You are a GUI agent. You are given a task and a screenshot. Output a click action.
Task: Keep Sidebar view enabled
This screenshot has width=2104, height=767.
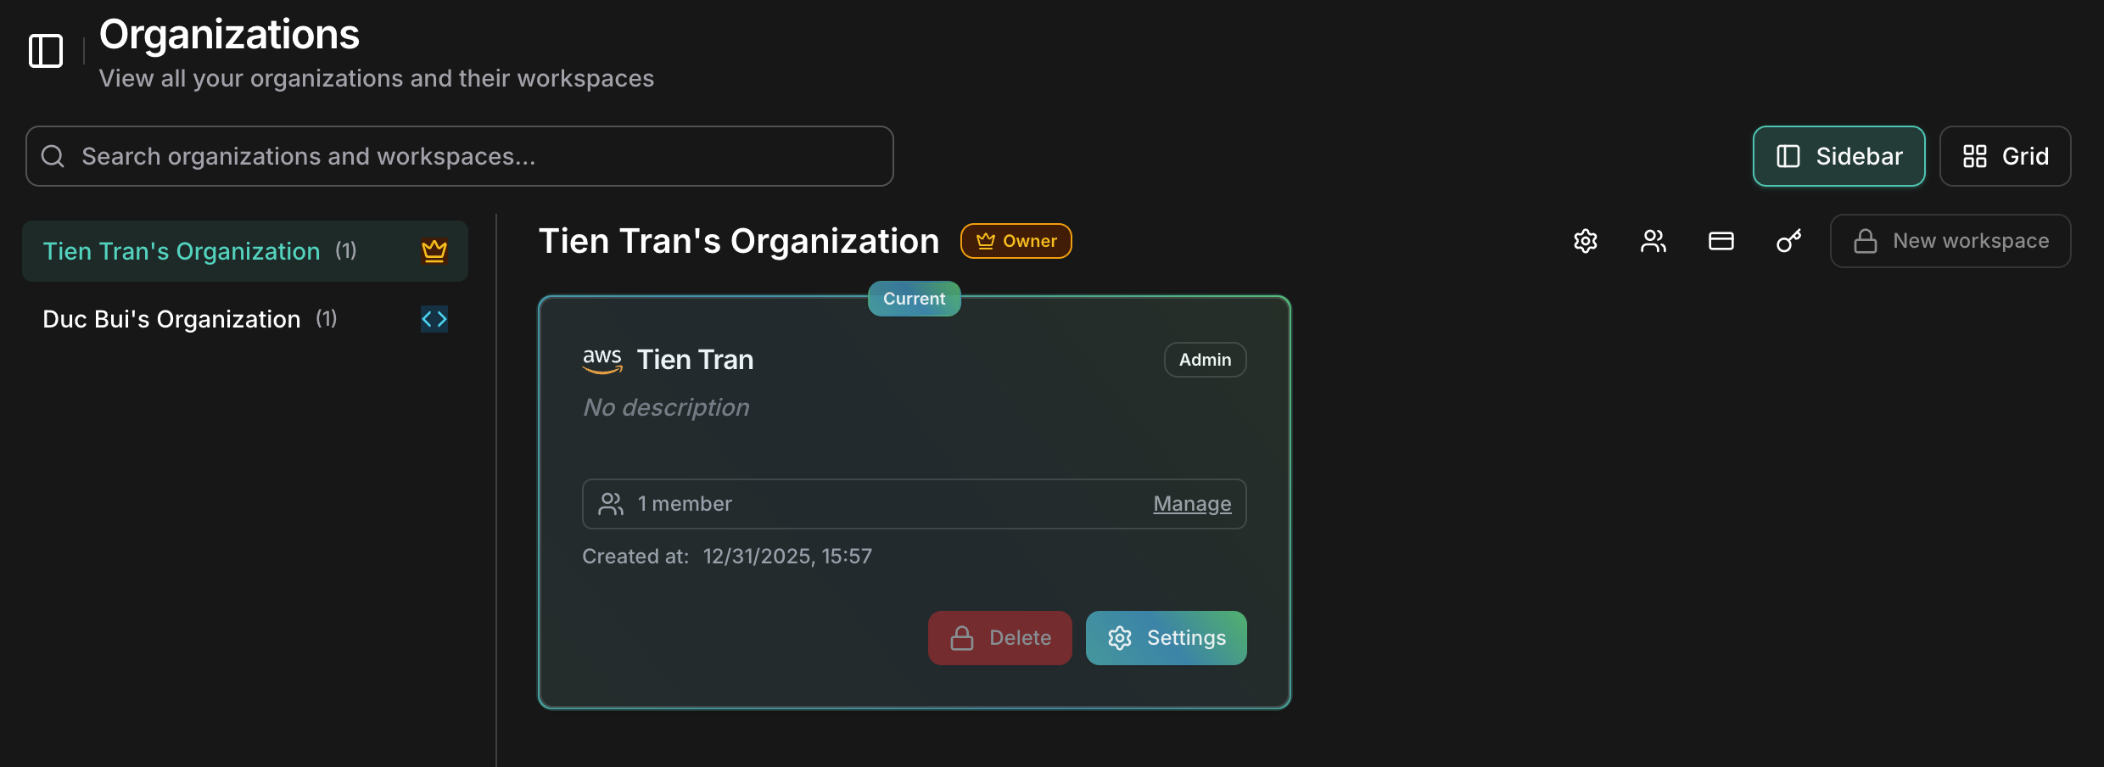[1838, 156]
